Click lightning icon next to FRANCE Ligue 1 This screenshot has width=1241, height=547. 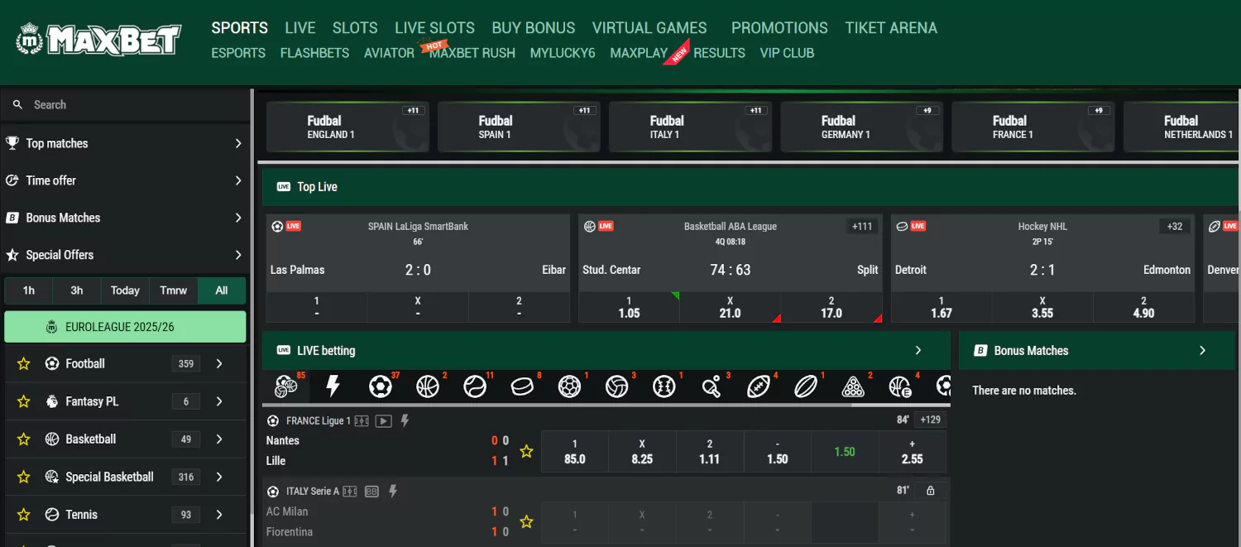tap(405, 420)
